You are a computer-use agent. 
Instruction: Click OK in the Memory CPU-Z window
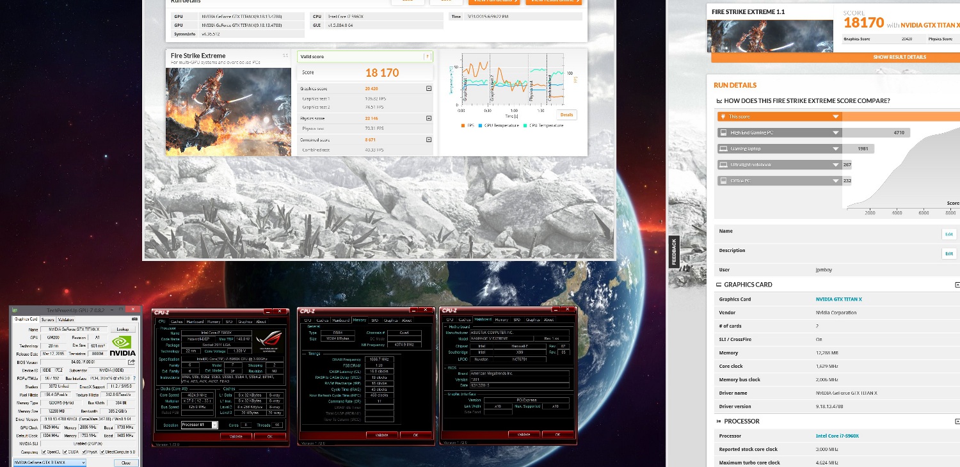coord(415,435)
